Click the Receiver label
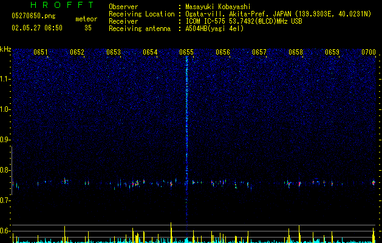 123,21
